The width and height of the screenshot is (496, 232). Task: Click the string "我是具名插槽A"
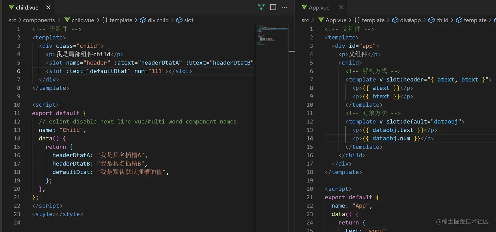coord(121,155)
